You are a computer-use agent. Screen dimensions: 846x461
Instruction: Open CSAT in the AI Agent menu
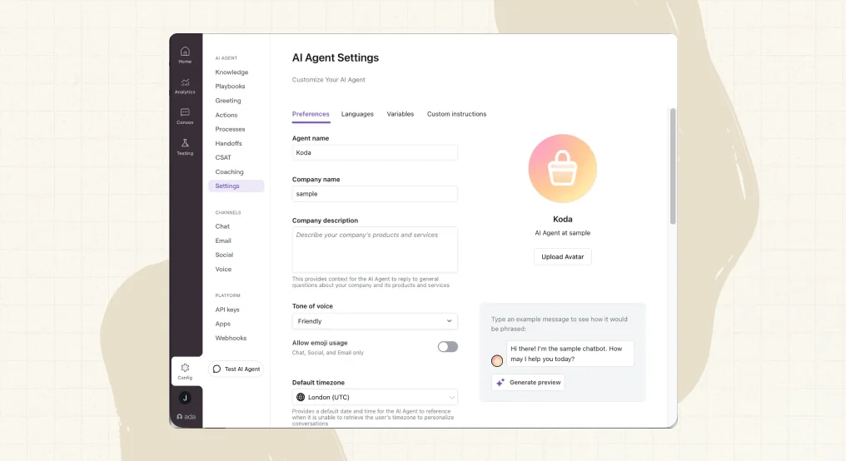(223, 157)
